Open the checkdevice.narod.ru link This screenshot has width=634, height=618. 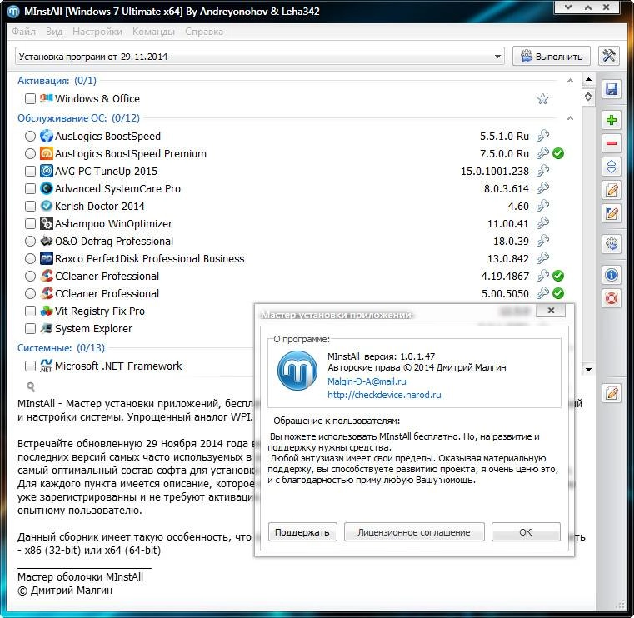pos(384,395)
